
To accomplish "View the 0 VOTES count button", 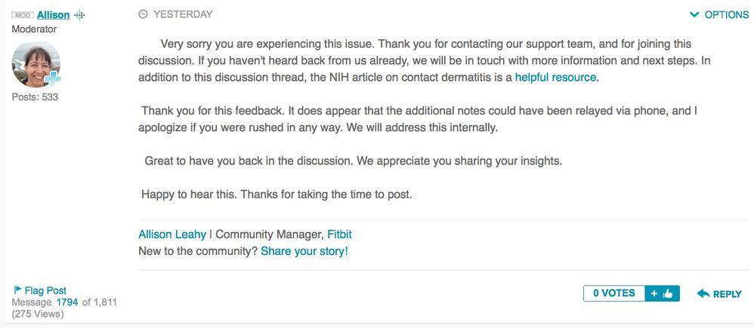I will (x=614, y=293).
